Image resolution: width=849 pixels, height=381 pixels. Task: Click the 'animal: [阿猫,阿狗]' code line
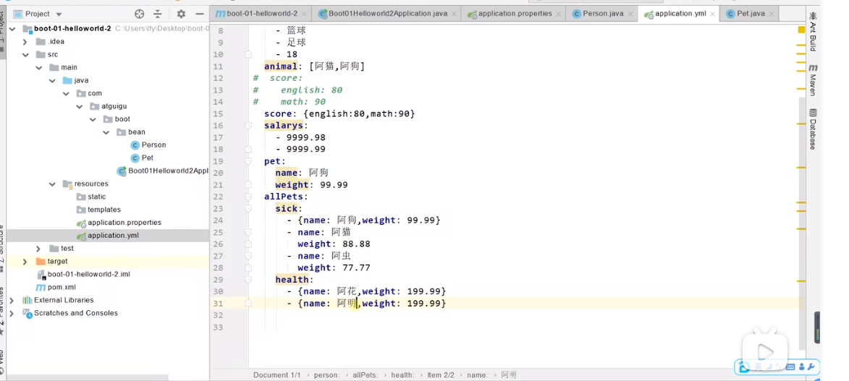[314, 67]
